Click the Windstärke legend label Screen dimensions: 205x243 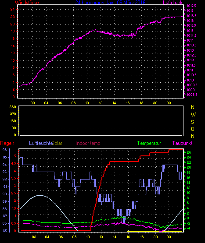pos(27,3)
